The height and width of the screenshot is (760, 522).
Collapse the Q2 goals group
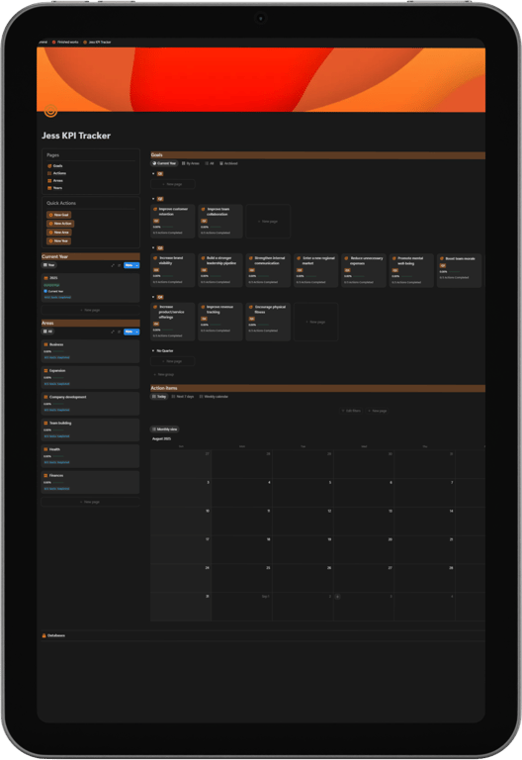coord(153,199)
